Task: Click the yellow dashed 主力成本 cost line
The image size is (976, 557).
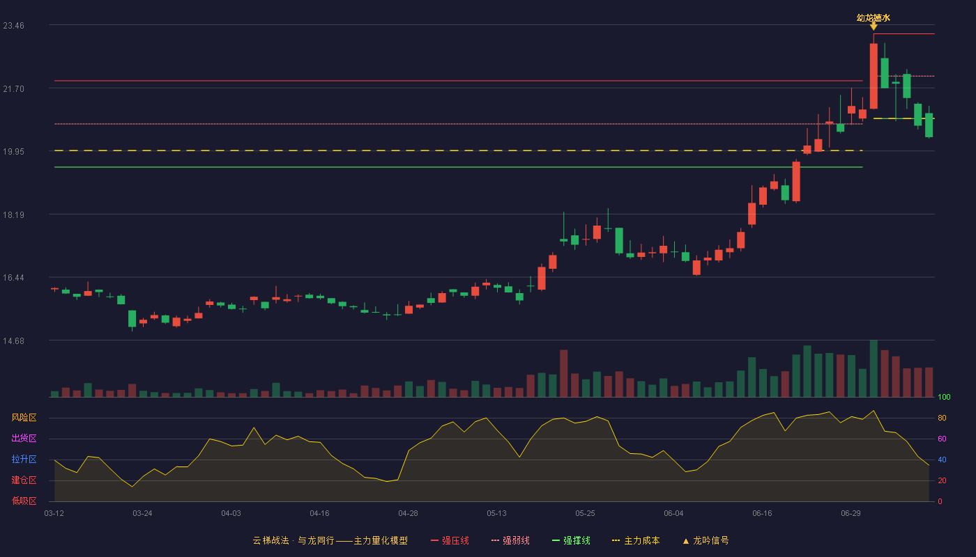Action: tap(459, 150)
